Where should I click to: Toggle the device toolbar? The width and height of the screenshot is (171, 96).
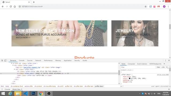pos(5,61)
